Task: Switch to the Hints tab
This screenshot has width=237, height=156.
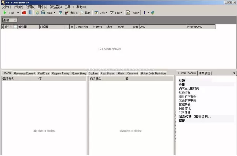Action: coord(121,74)
